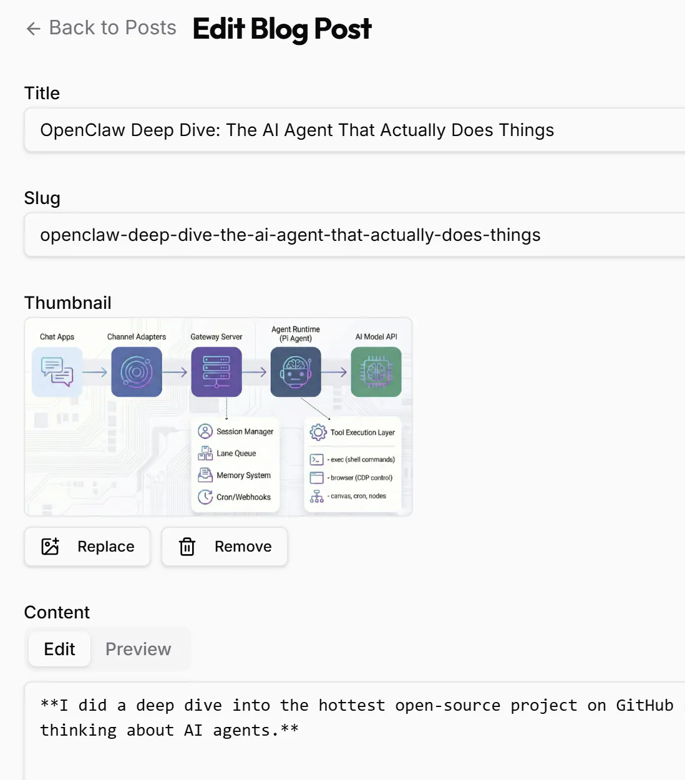Image resolution: width=685 pixels, height=780 pixels.
Task: Click the Gateway Server icon in thumbnail
Action: coord(216,372)
